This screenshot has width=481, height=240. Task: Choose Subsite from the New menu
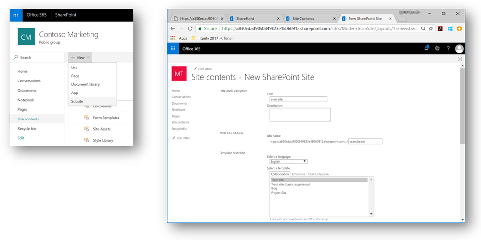coord(92,101)
